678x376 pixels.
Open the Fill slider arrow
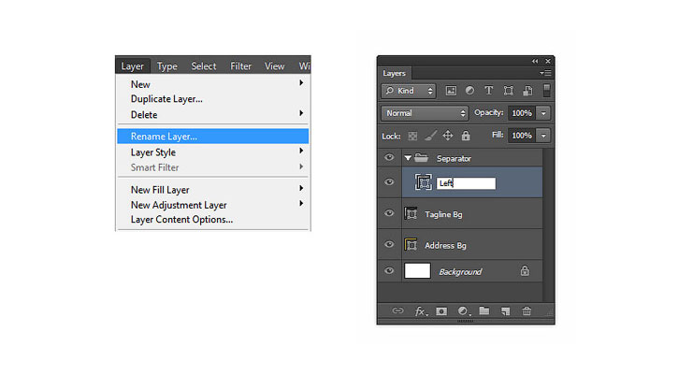(x=543, y=136)
